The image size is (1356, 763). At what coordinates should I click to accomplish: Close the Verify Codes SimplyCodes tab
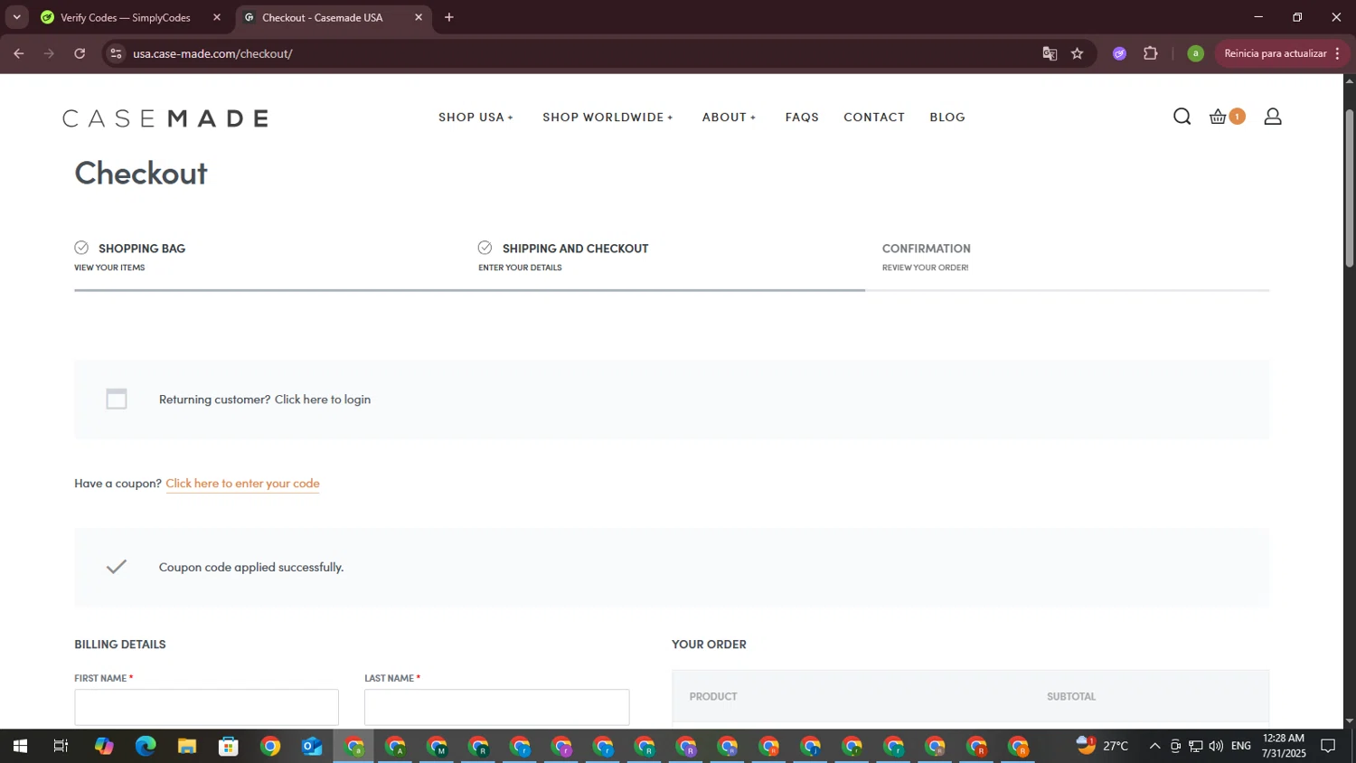click(x=217, y=17)
